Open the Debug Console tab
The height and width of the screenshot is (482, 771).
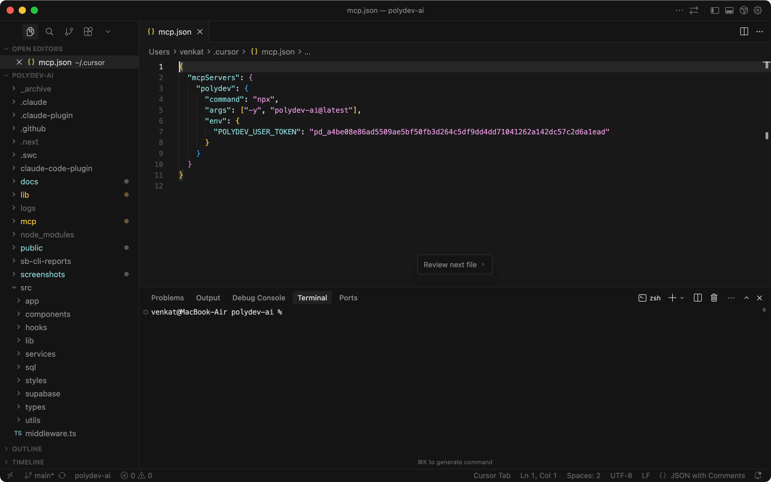point(259,298)
